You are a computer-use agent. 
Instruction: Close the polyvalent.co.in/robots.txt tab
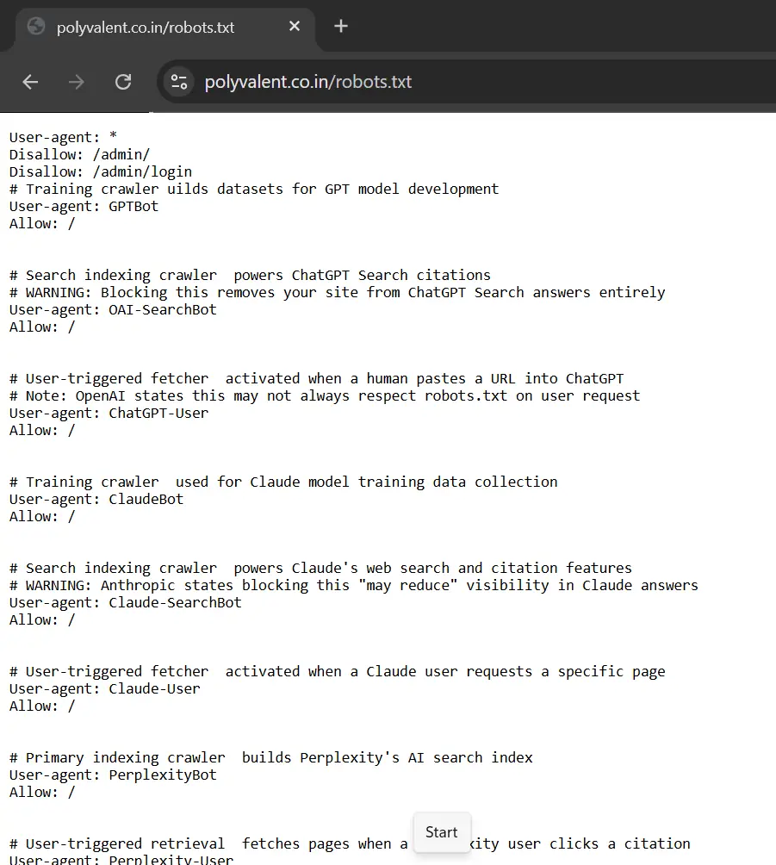(x=295, y=26)
